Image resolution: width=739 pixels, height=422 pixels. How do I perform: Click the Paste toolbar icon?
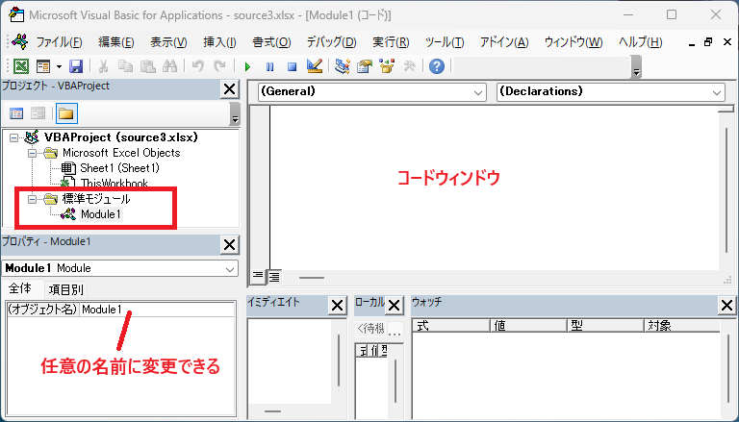click(148, 66)
